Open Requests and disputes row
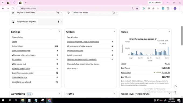Image resolution: width=183 pixels, height=103 pixels. coord(36,22)
